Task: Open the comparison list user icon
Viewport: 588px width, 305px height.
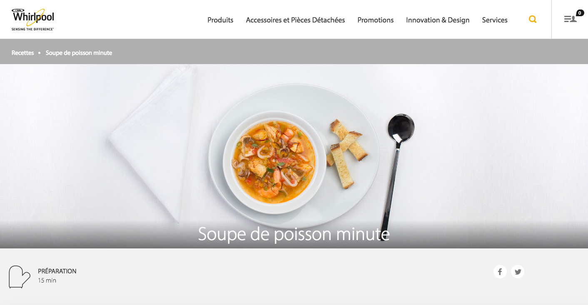Action: 570,19
